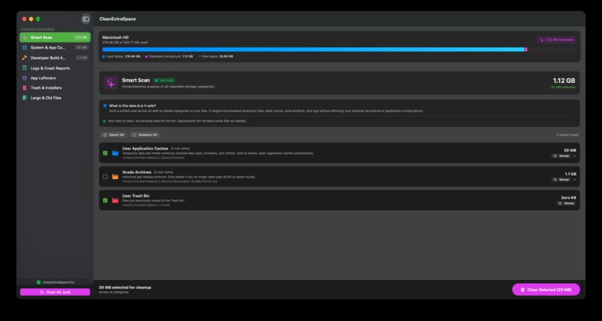
Task: Click the orange Xcode Archives folder icon
Action: coord(115,177)
